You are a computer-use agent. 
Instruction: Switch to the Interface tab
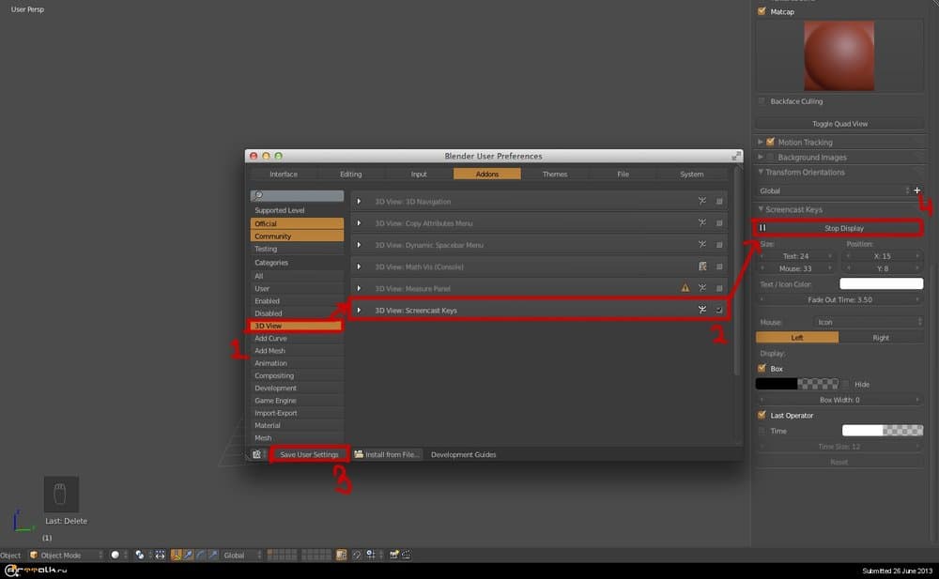click(x=284, y=175)
